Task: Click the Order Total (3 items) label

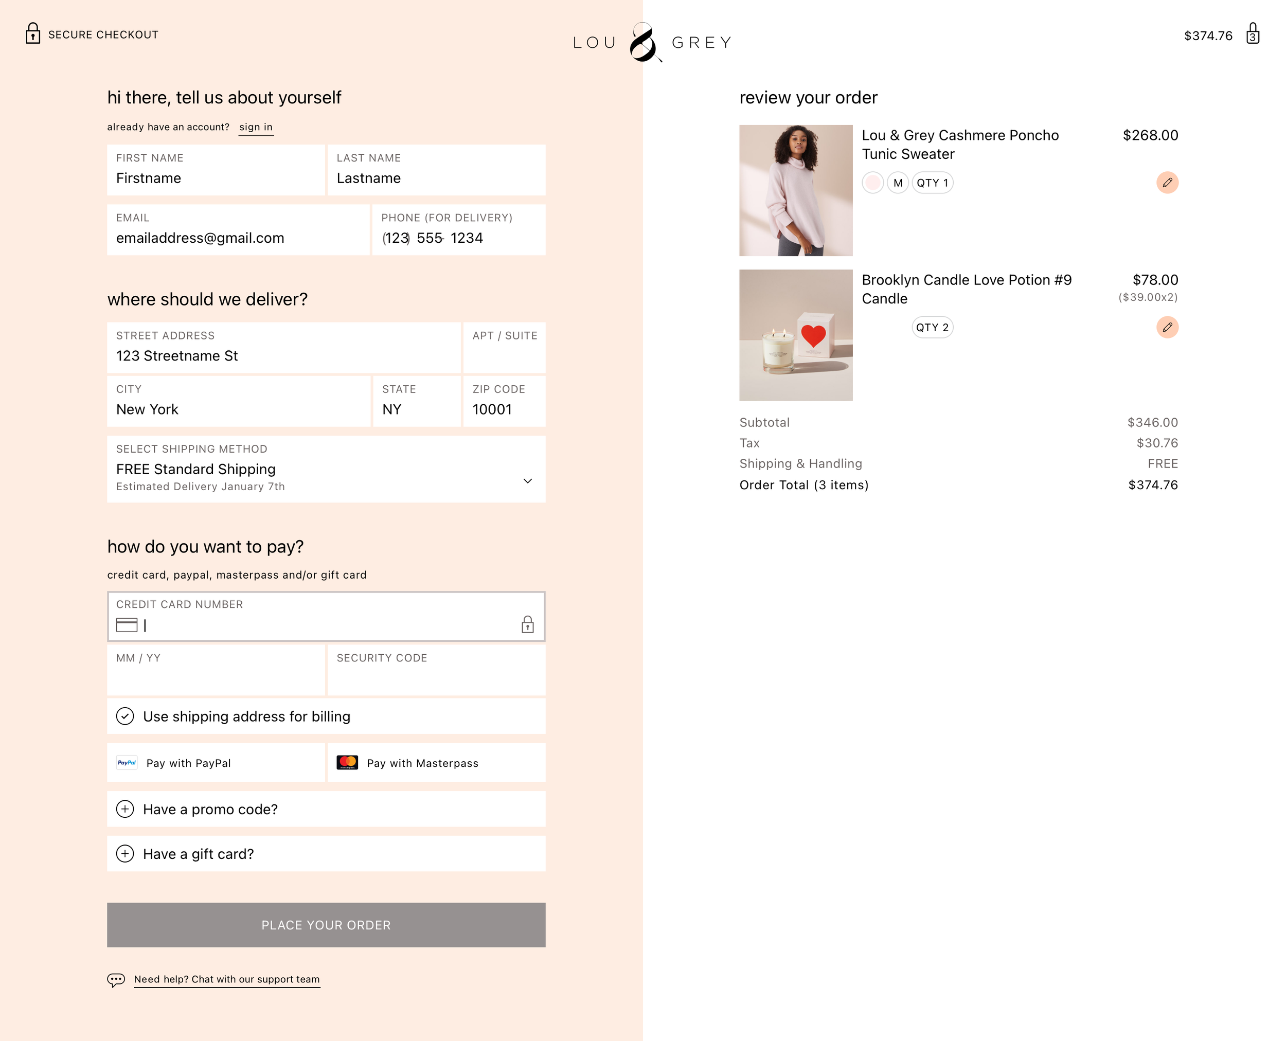Action: pyautogui.click(x=803, y=485)
